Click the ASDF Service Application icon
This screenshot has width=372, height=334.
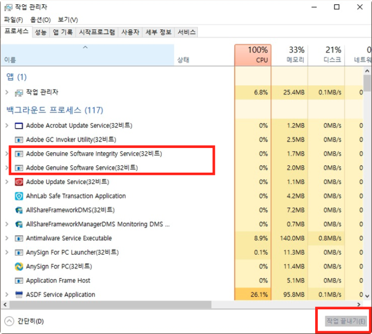click(x=19, y=295)
